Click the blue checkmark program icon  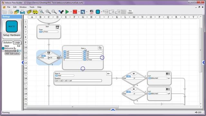(x=61, y=12)
